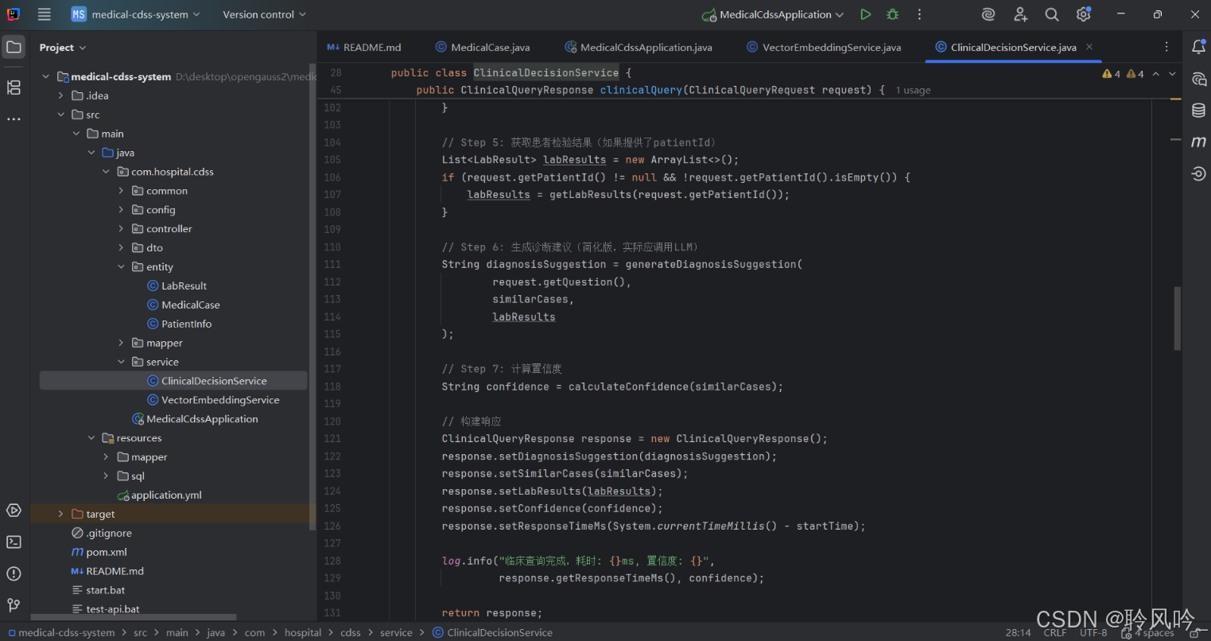This screenshot has width=1211, height=641.
Task: Change CRLF line separator setting
Action: (1055, 633)
